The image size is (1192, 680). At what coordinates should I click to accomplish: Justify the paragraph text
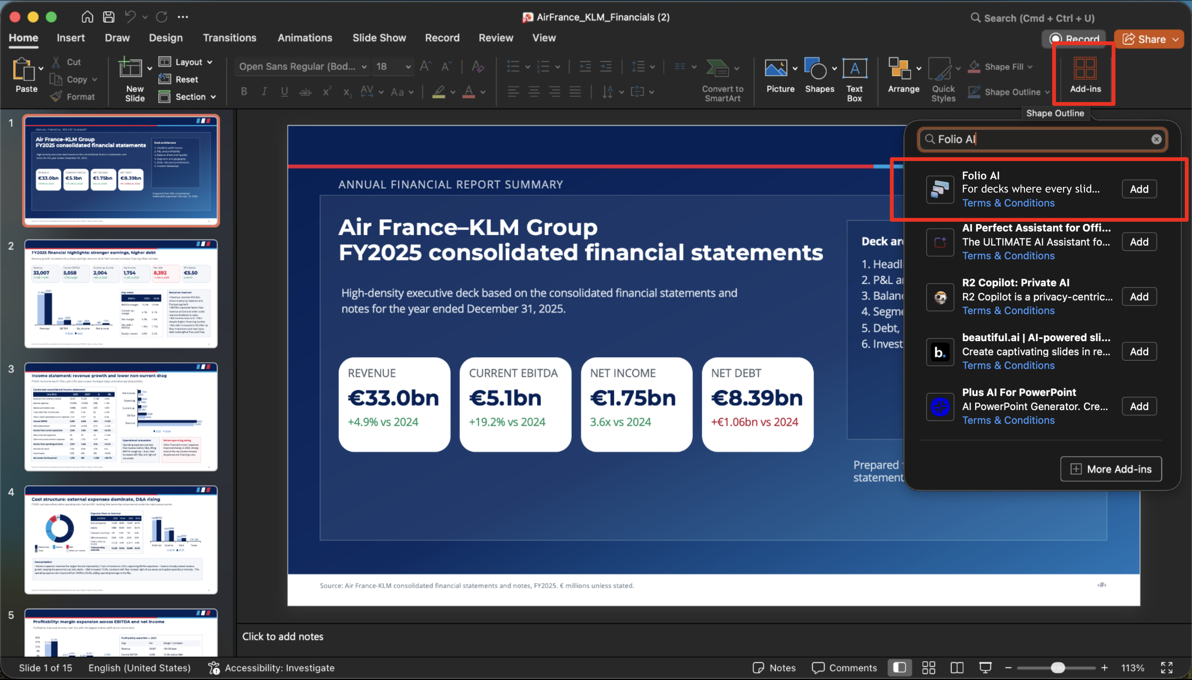point(575,92)
